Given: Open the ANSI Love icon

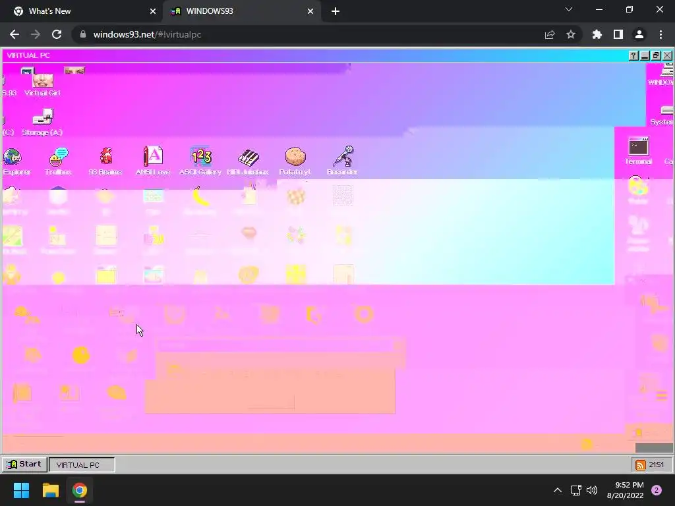Looking at the screenshot, I should (153, 161).
